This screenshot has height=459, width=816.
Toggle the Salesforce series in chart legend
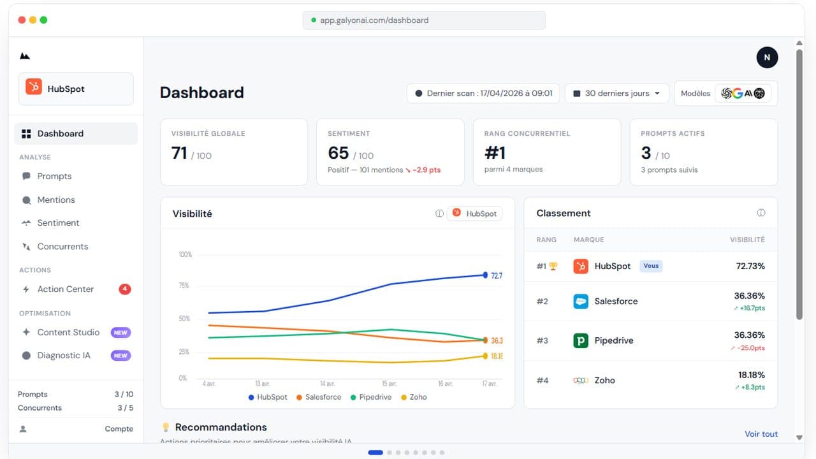point(318,397)
